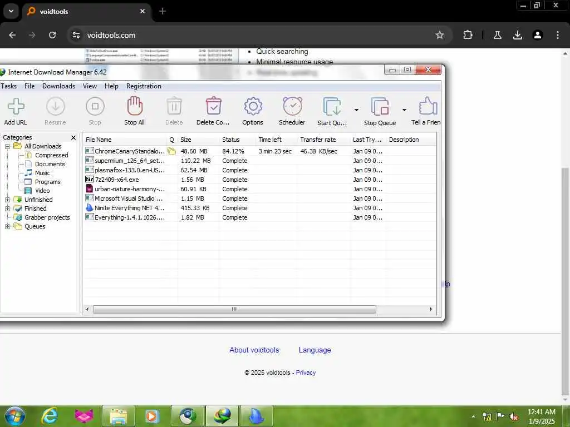
Task: Open the Tasks menu
Action: 9,86
